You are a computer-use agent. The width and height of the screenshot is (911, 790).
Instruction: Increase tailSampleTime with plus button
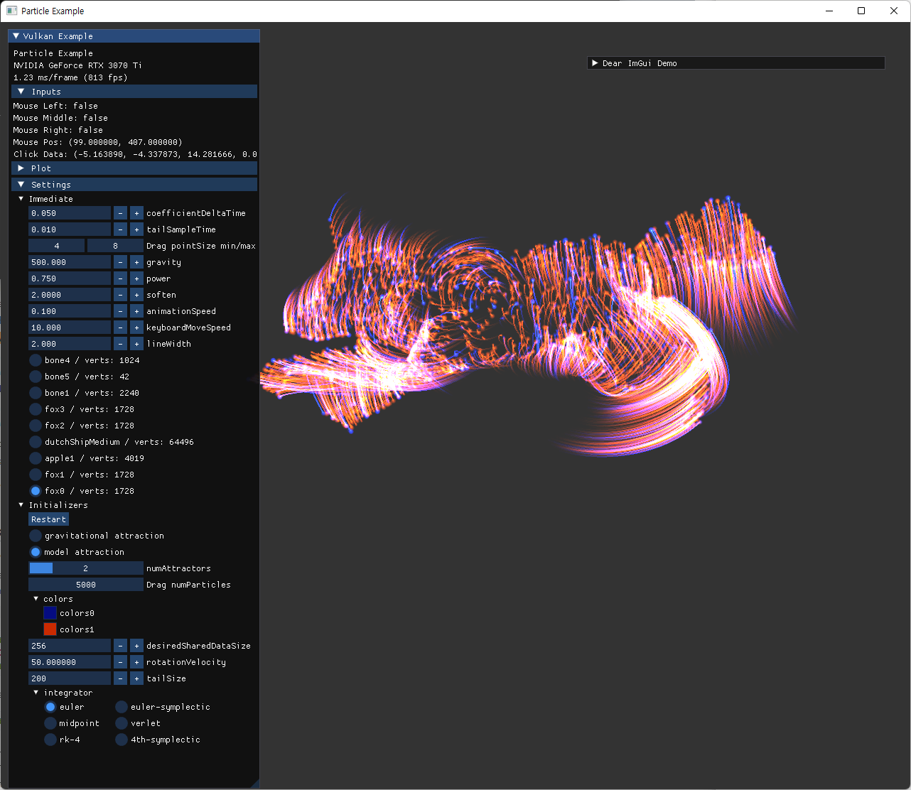136,229
